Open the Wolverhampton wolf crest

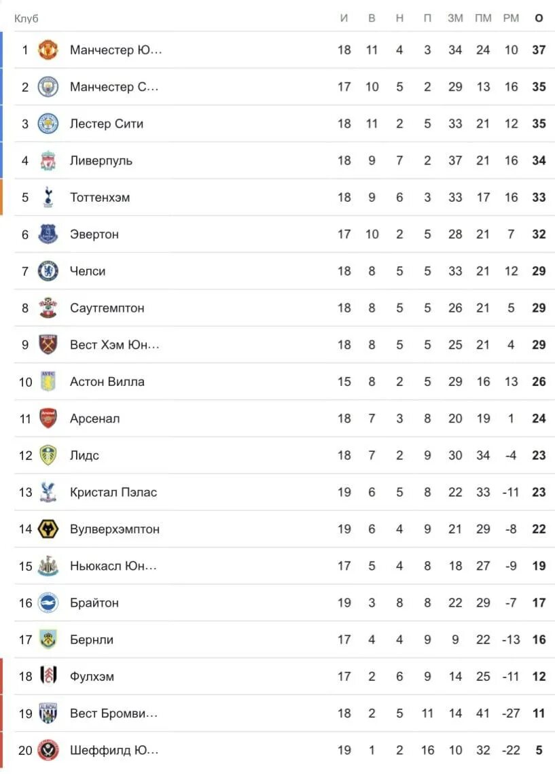tap(48, 529)
